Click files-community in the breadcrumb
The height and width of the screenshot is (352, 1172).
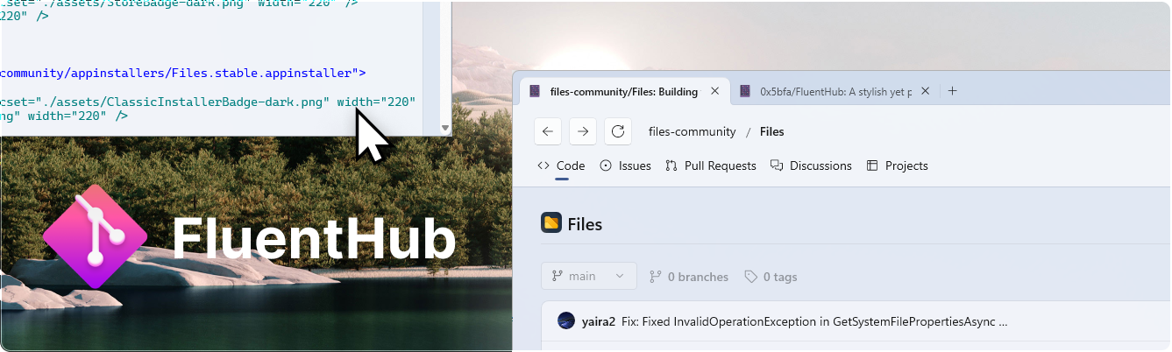pyautogui.click(x=692, y=131)
